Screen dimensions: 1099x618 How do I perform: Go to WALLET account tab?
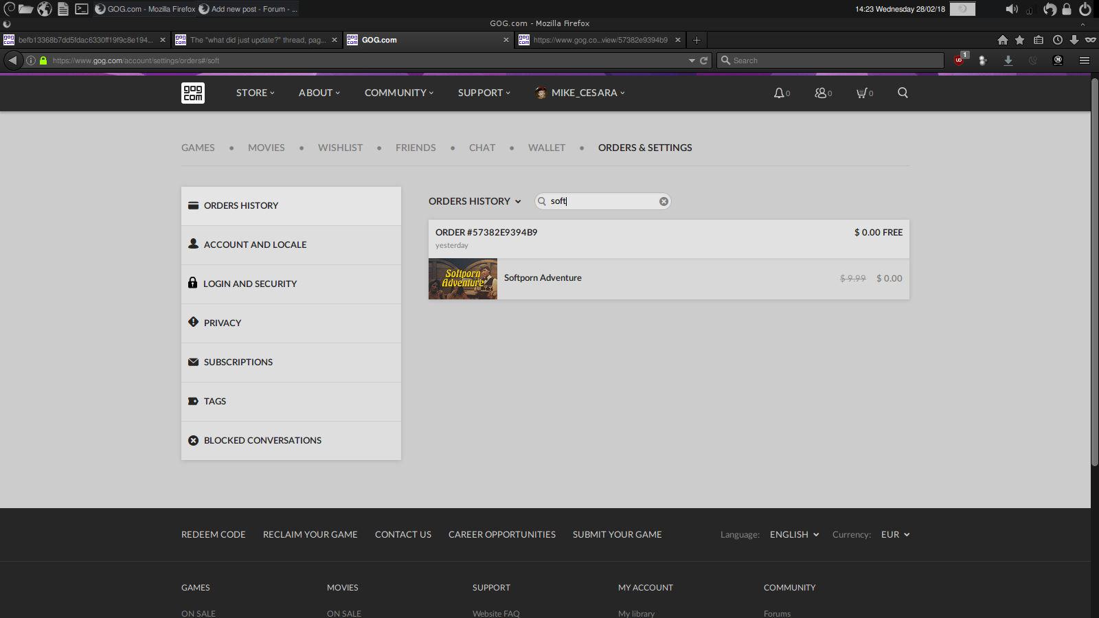coord(547,148)
